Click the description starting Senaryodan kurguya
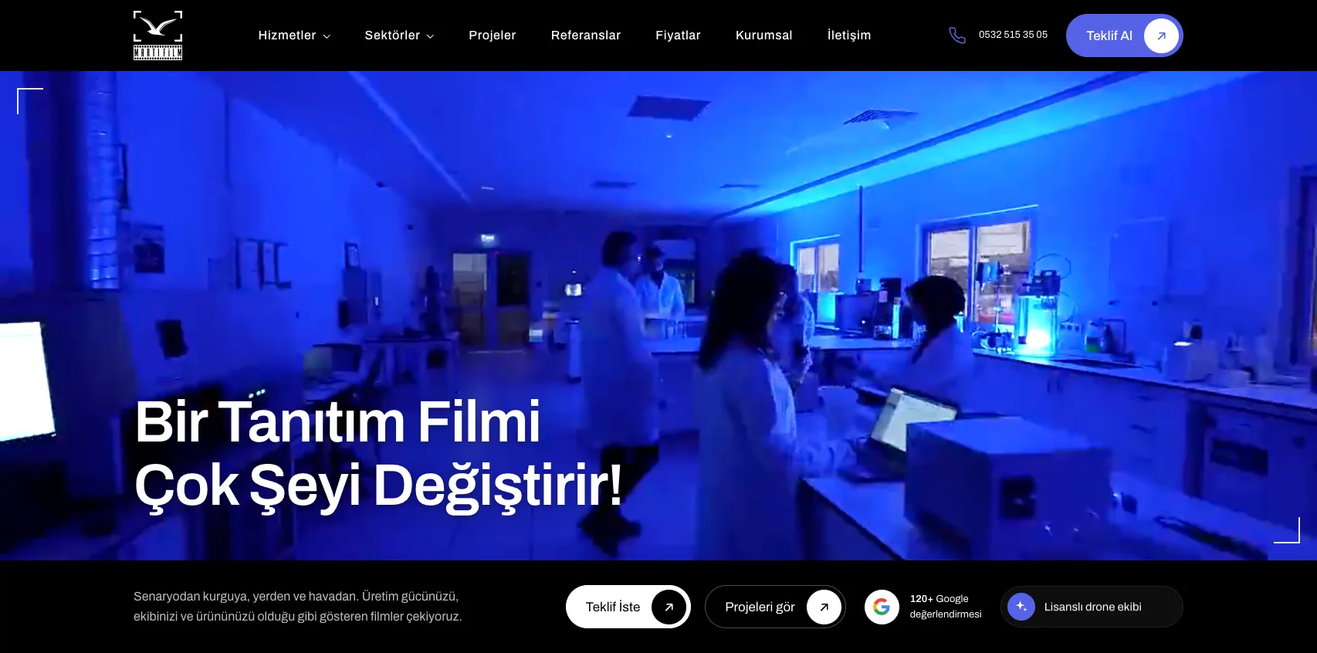Image resolution: width=1317 pixels, height=653 pixels. (x=298, y=607)
